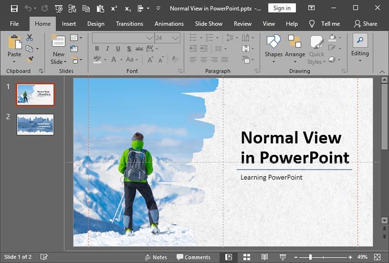
Task: Click the Save icon in quick access toolbar
Action: (14, 9)
